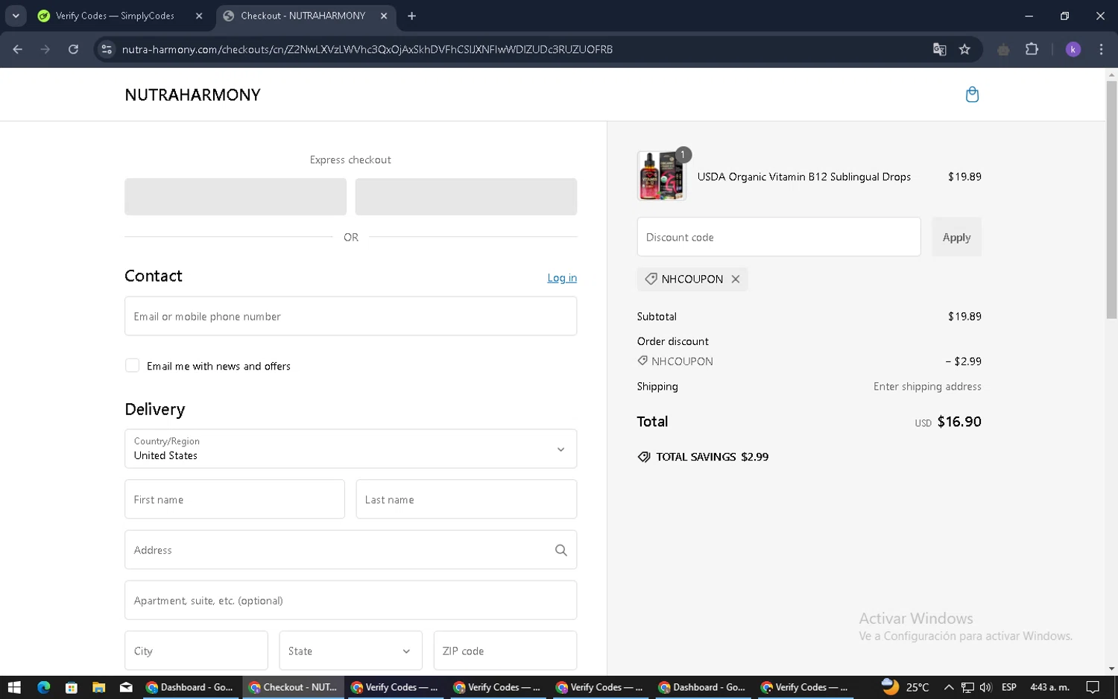This screenshot has height=699, width=1118.
Task: Click the address search magnifier icon
Action: [x=561, y=550]
